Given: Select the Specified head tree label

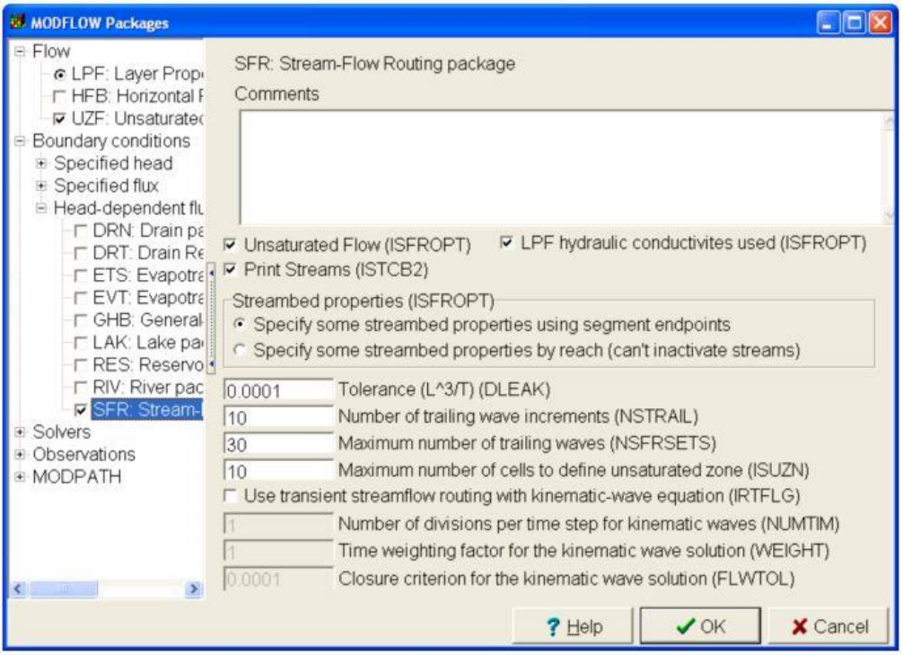Looking at the screenshot, I should [113, 163].
